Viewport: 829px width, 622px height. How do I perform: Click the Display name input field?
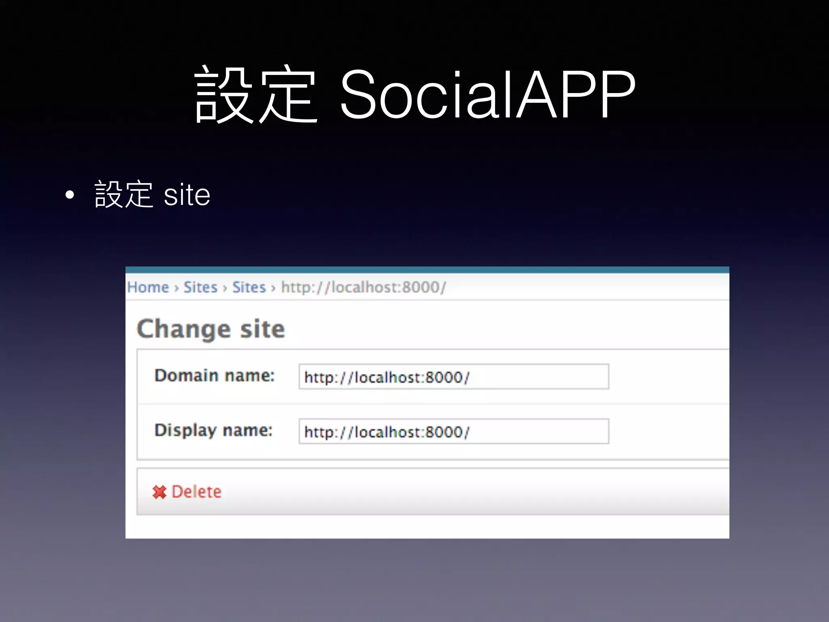point(454,431)
